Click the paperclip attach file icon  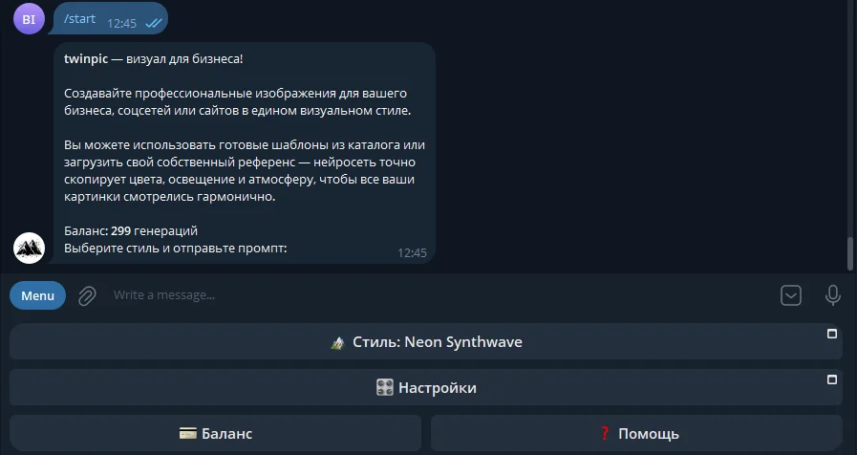point(87,296)
